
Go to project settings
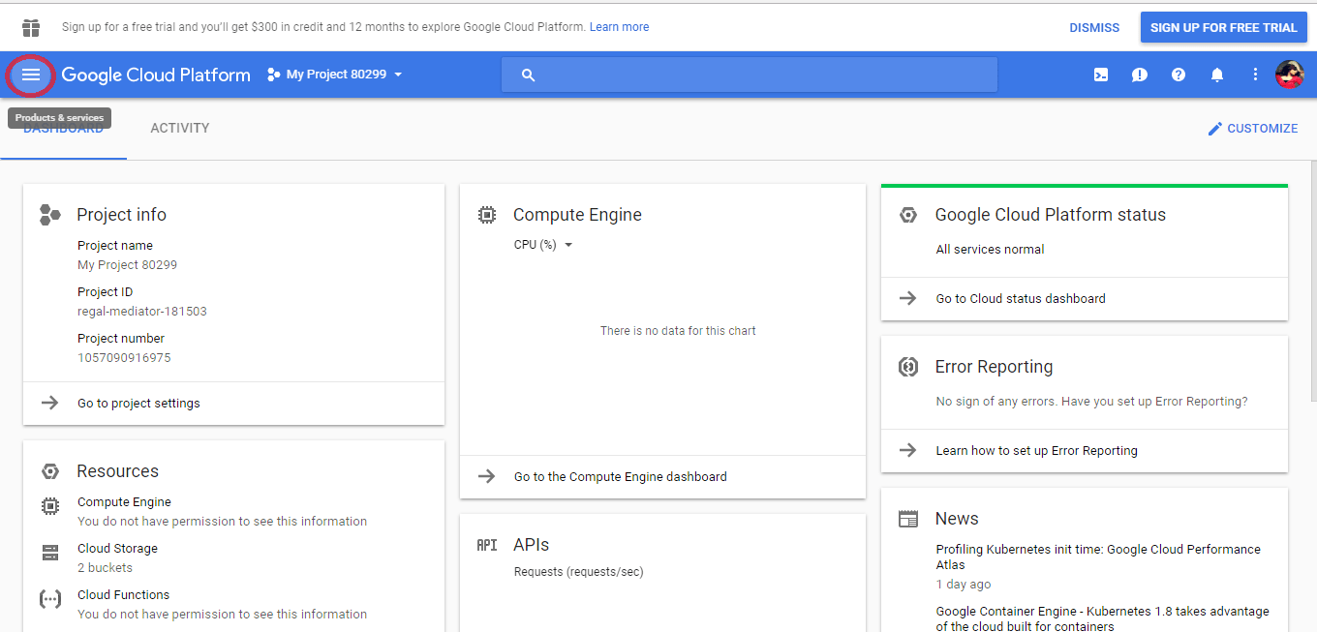coord(138,404)
